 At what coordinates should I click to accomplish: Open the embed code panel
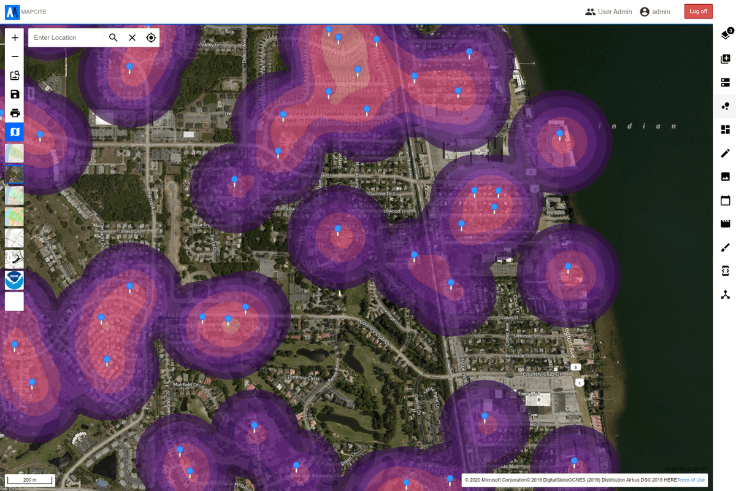point(726,271)
